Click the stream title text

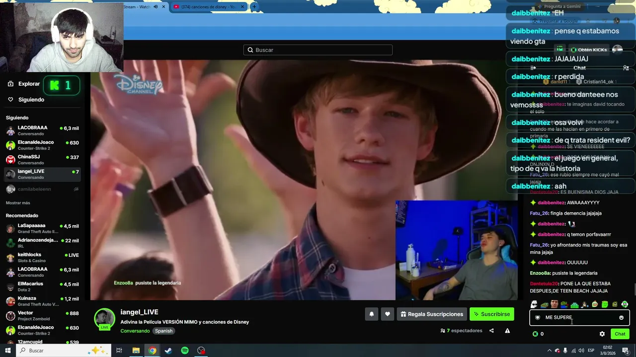coord(185,322)
